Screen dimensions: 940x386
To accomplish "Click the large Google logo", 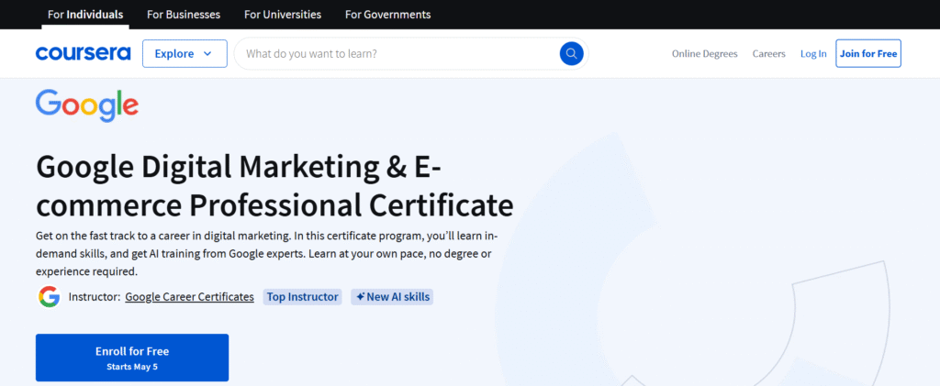I will (87, 106).
